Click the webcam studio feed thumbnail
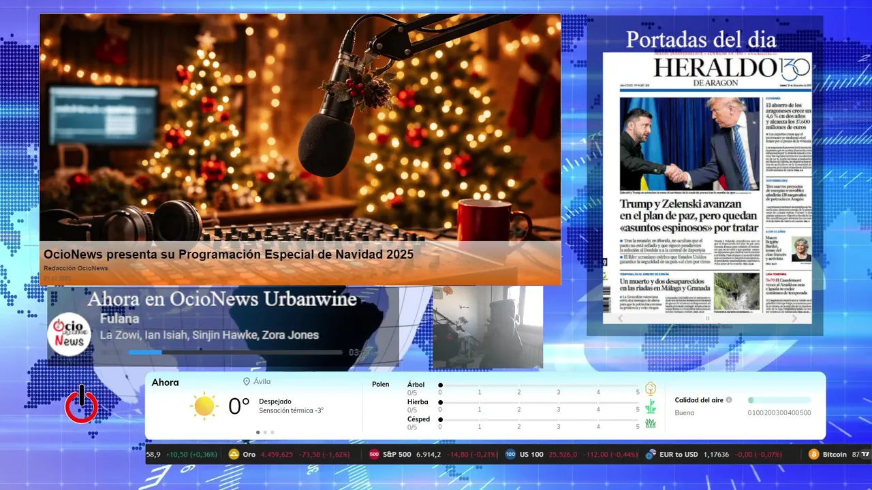The height and width of the screenshot is (490, 872). tap(488, 327)
